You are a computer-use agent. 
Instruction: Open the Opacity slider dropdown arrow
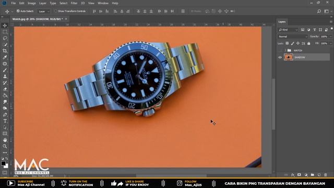tap(330, 37)
